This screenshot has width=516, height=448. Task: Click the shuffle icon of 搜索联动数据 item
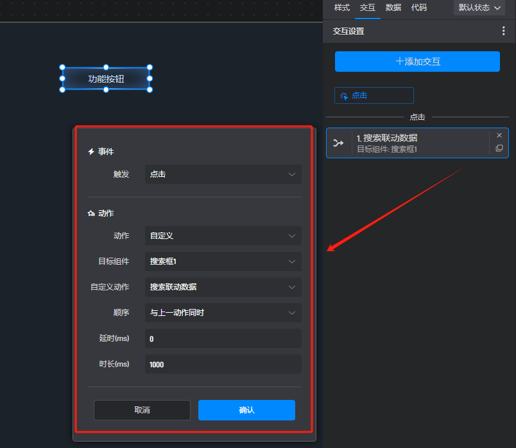pyautogui.click(x=338, y=143)
